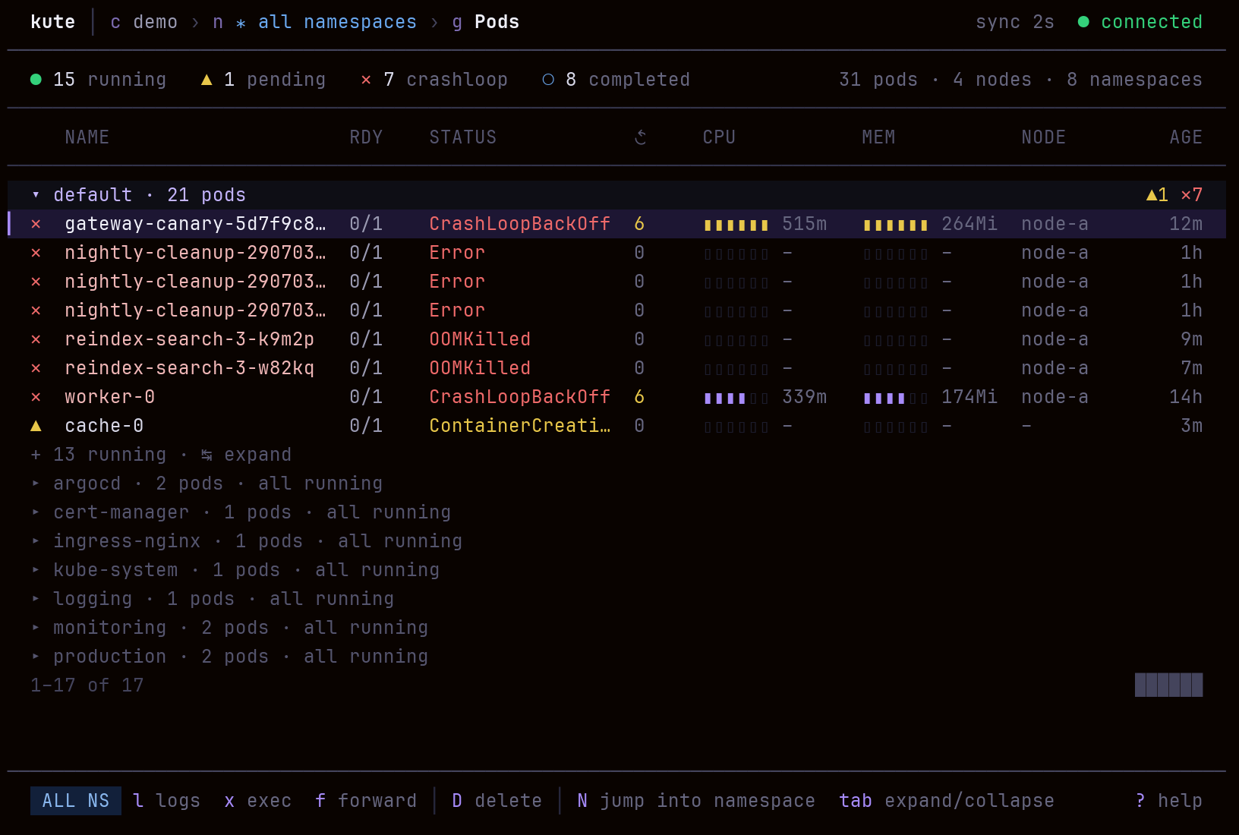1239x835 pixels.
Task: Select the cache-0 pod name
Action: (x=104, y=426)
